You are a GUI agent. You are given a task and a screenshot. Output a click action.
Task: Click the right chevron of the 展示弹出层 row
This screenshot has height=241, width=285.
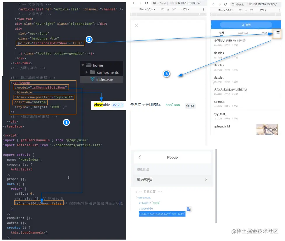point(206,179)
